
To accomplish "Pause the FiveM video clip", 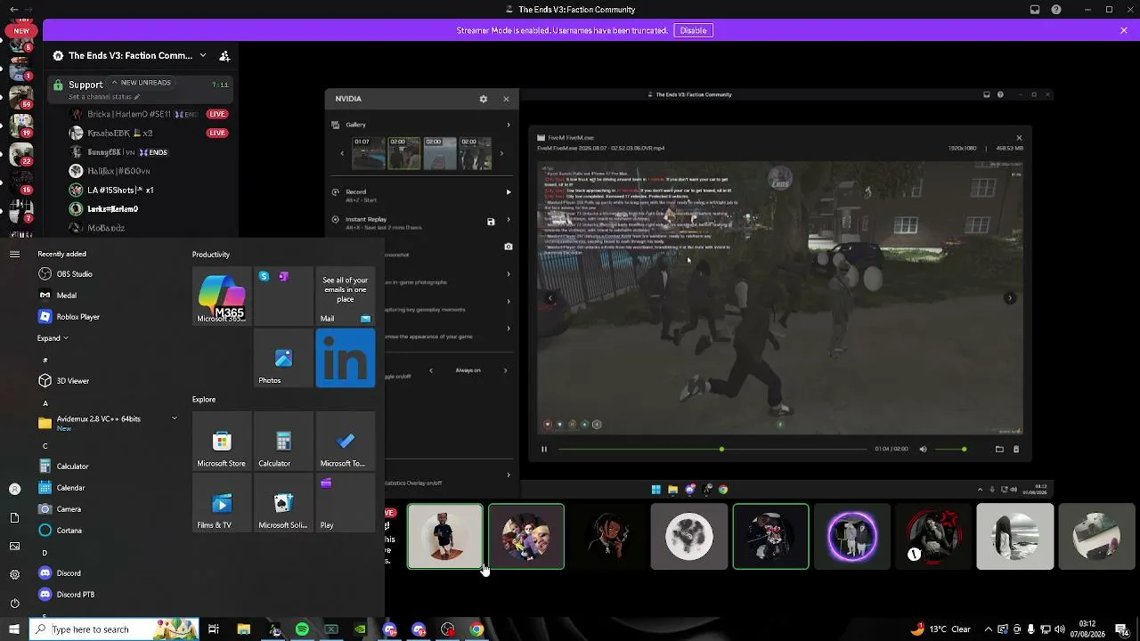I will tap(544, 449).
